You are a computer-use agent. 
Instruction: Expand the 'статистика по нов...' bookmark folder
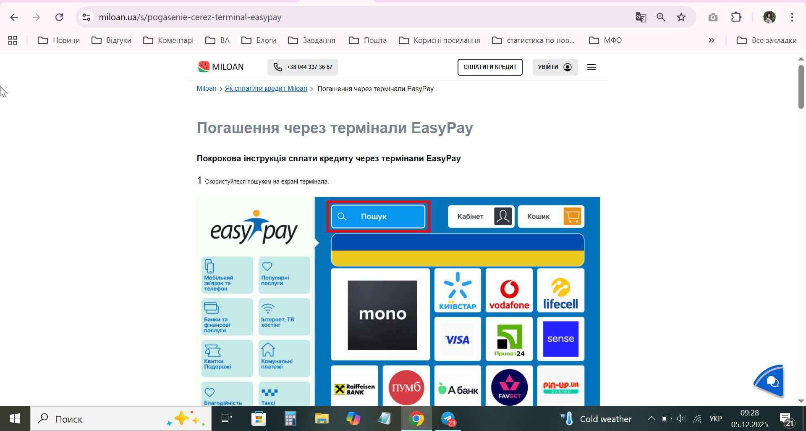(534, 40)
